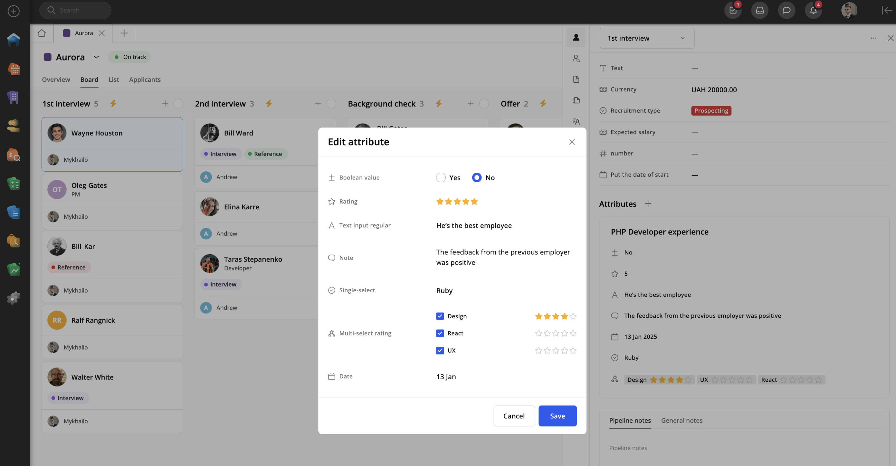Click the Save button
This screenshot has width=896, height=466.
tap(557, 416)
